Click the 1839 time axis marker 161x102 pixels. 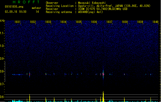[x=140, y=22]
